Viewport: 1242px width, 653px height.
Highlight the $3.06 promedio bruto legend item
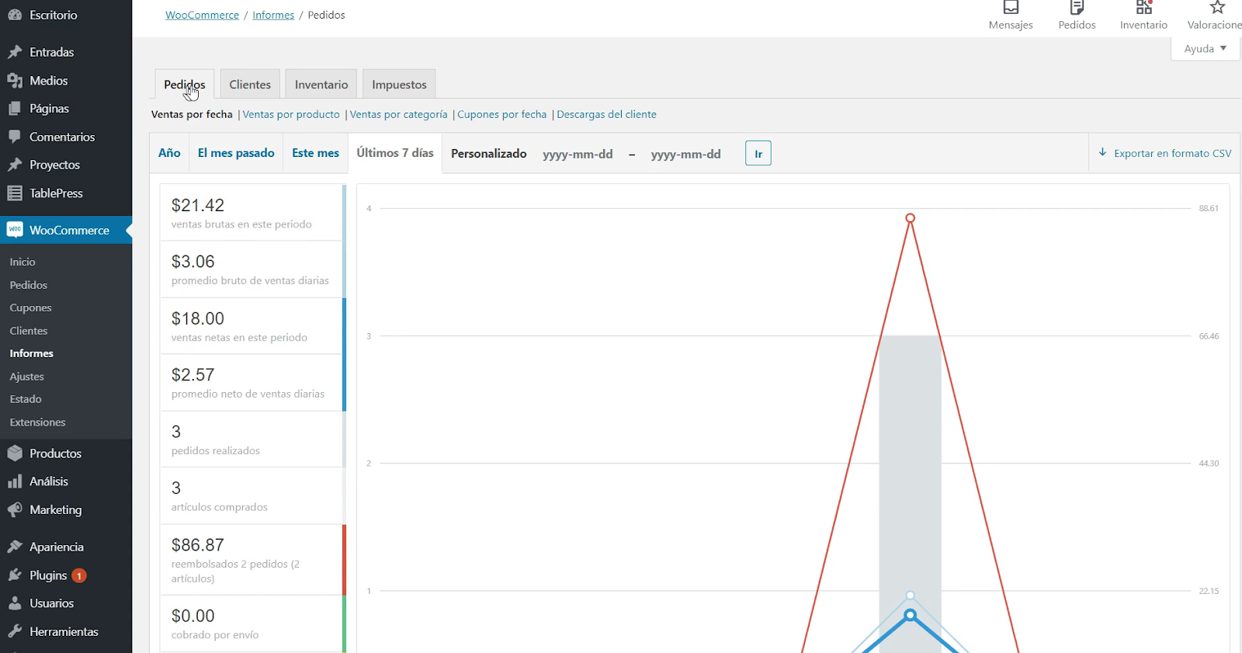[x=253, y=269]
